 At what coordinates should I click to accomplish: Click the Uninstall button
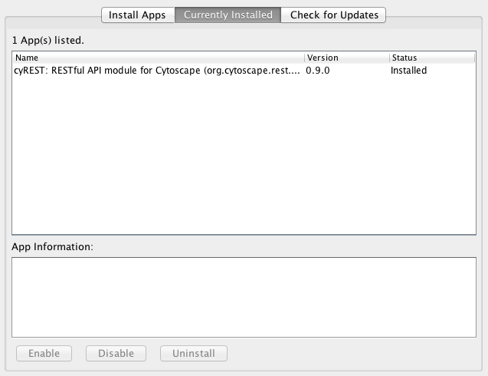tap(194, 353)
